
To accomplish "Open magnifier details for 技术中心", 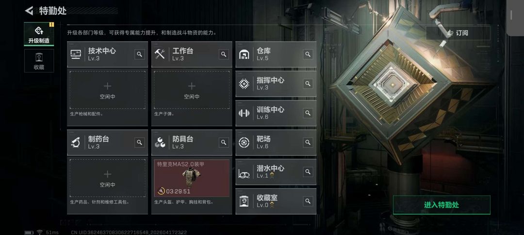I will click(x=140, y=54).
